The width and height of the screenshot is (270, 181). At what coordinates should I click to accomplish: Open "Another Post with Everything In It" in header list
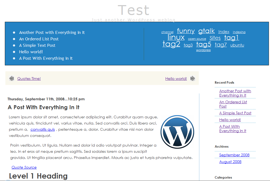click(x=52, y=32)
